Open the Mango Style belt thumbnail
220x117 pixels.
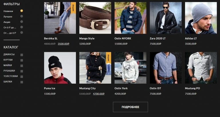(95, 18)
